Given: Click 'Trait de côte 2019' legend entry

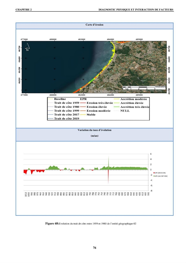Looking at the screenshot, I should pos(67,119).
